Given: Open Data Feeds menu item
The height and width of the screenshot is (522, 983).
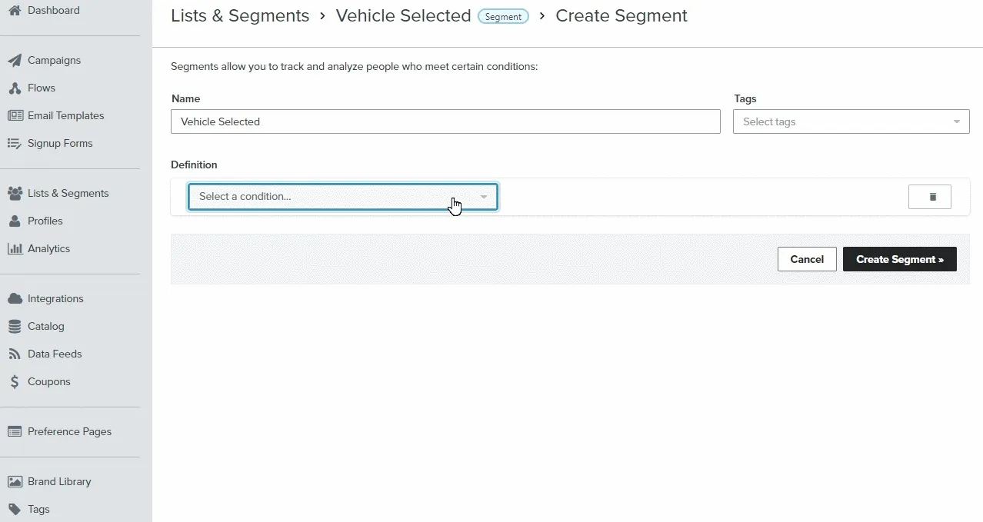Looking at the screenshot, I should click(54, 354).
